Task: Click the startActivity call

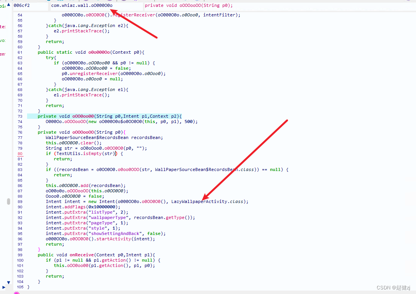Action: pyautogui.click(x=114, y=239)
